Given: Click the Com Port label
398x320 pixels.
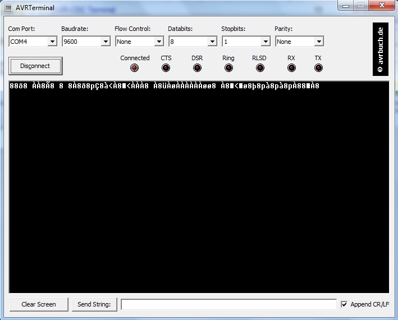Looking at the screenshot, I should (21, 29).
